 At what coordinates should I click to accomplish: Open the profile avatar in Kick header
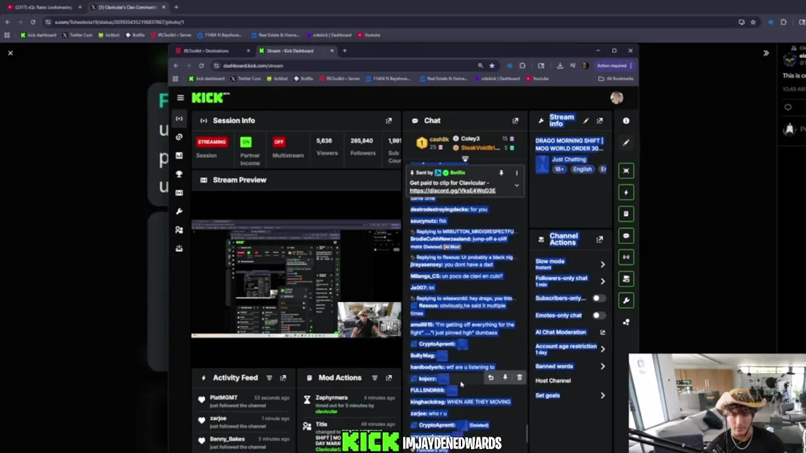616,98
